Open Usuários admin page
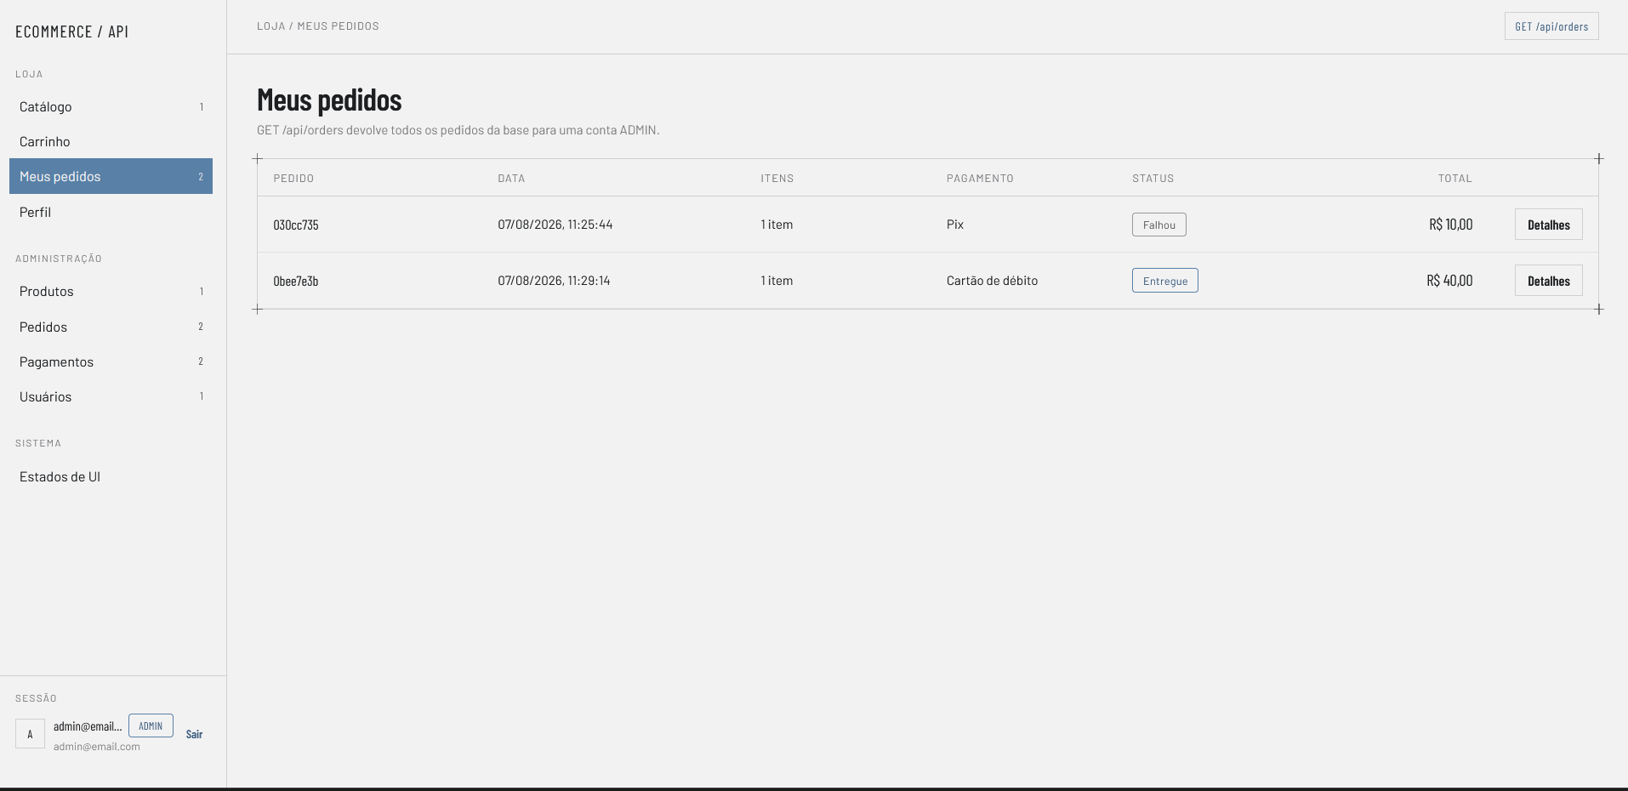This screenshot has height=791, width=1628. point(111,396)
